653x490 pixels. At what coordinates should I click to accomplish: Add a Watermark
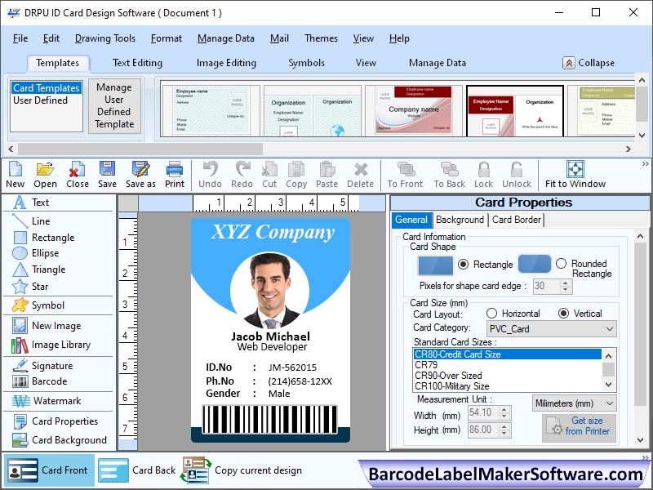click(47, 401)
